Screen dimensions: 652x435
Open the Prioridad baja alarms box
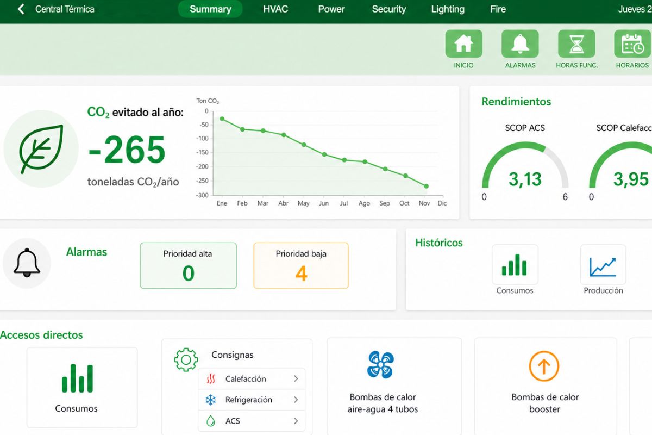[301, 265]
